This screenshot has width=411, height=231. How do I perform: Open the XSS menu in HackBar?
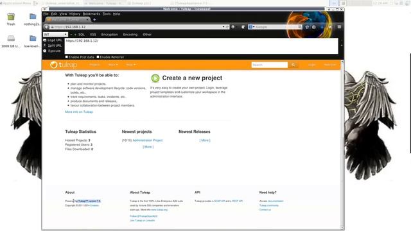(x=93, y=35)
